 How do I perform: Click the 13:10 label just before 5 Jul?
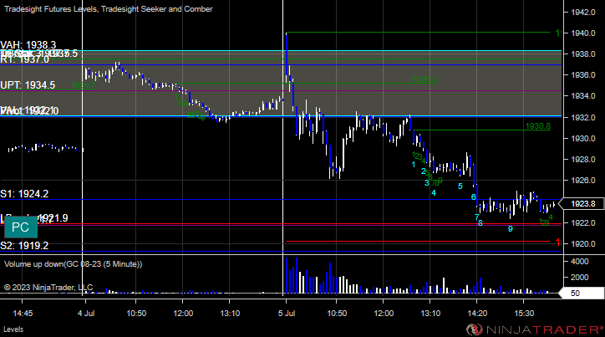pos(230,313)
